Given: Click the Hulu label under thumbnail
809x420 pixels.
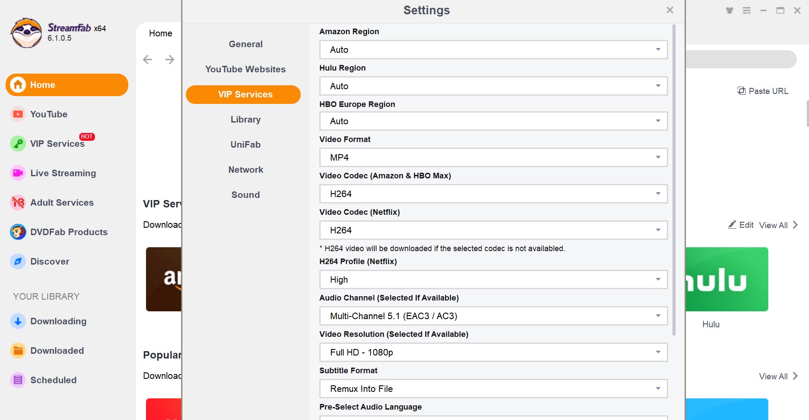Looking at the screenshot, I should click(711, 324).
